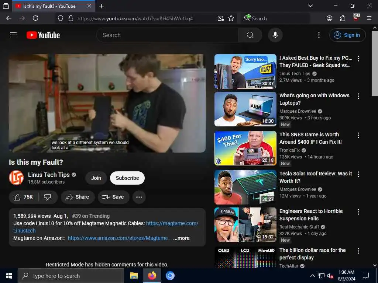The height and width of the screenshot is (283, 378).
Task: Open 'The billion dollar race' video title
Action: click(312, 254)
